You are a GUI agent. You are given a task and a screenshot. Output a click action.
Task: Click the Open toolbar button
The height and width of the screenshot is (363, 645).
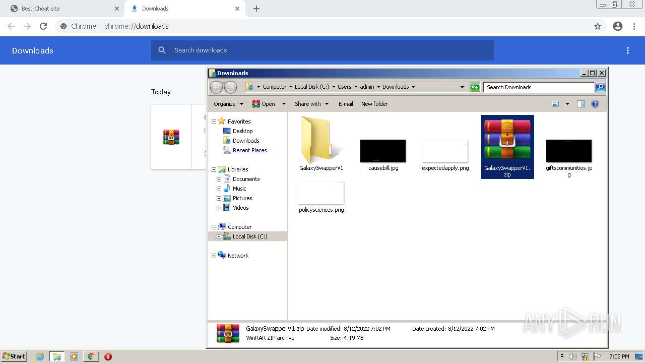[264, 104]
